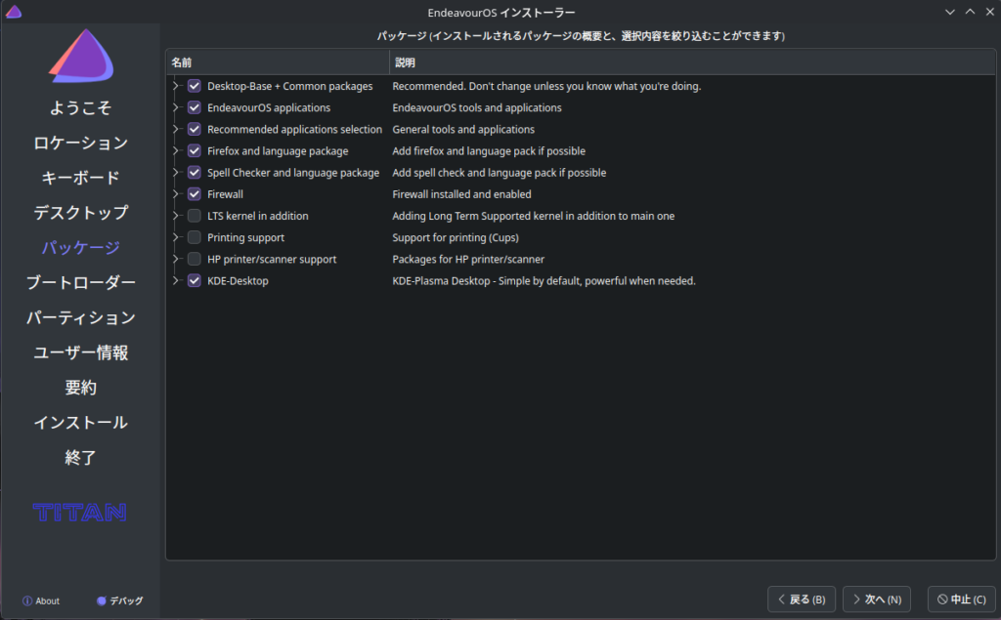Viewport: 1001px width, 620px height.
Task: Expand the EndeavourOS applications tree item
Action: (177, 108)
